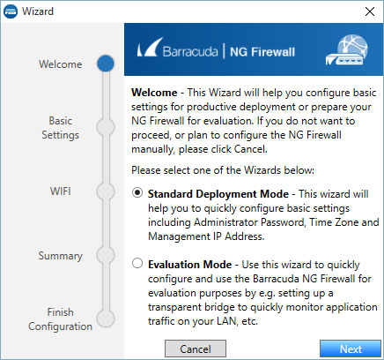Click the Next button
This screenshot has width=384, height=360.
click(351, 349)
